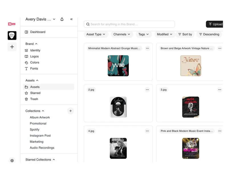Select the Identity brand section

coord(36,50)
